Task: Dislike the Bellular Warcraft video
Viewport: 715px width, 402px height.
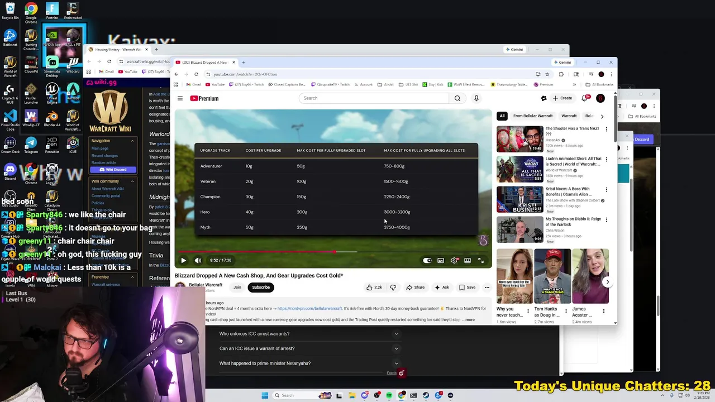Action: click(393, 288)
